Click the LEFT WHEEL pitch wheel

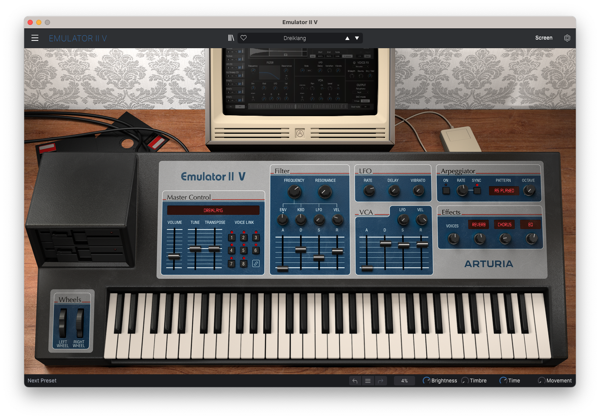(x=63, y=323)
